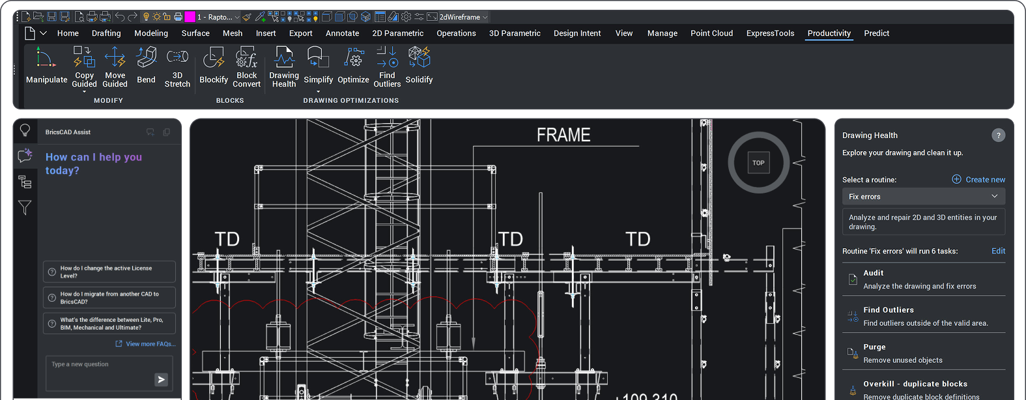Click the Create new routine link

tap(978, 179)
